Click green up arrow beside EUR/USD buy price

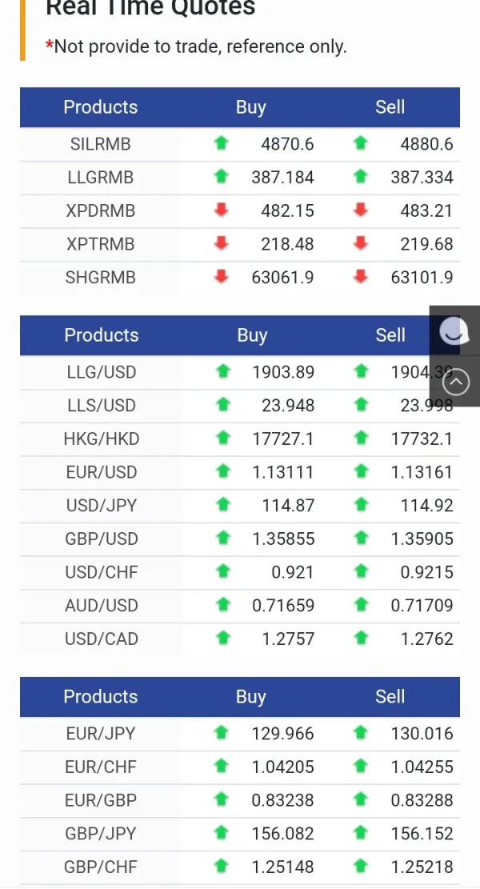222,472
